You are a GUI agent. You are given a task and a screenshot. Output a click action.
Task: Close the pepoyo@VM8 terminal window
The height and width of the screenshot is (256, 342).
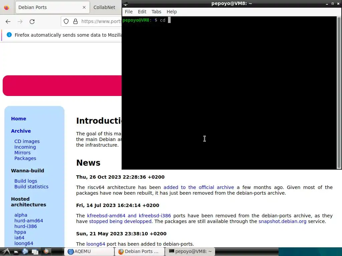tap(338, 4)
